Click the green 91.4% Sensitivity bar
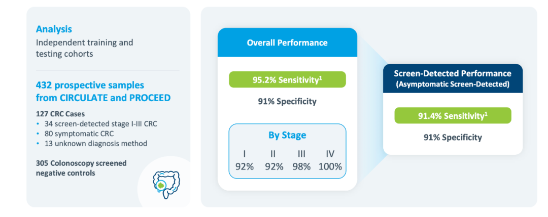 click(453, 116)
